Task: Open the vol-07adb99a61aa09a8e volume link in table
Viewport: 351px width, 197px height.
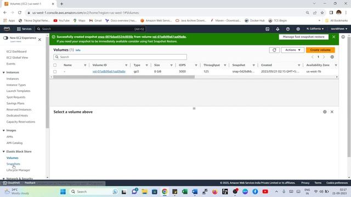Action: point(109,72)
